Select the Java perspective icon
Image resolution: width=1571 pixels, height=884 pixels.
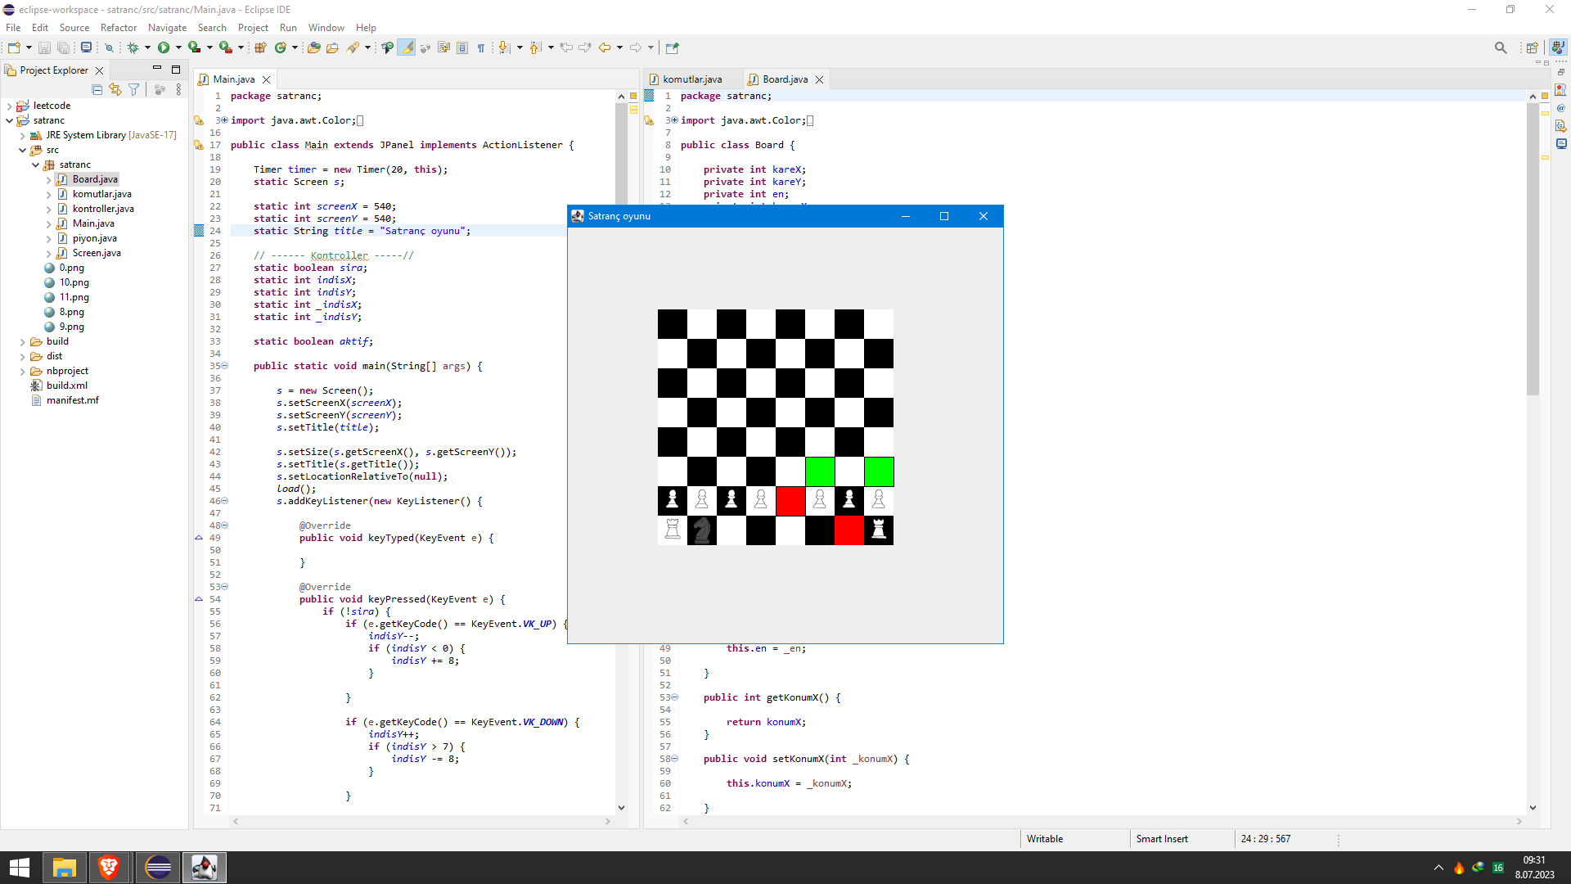pos(1558,47)
